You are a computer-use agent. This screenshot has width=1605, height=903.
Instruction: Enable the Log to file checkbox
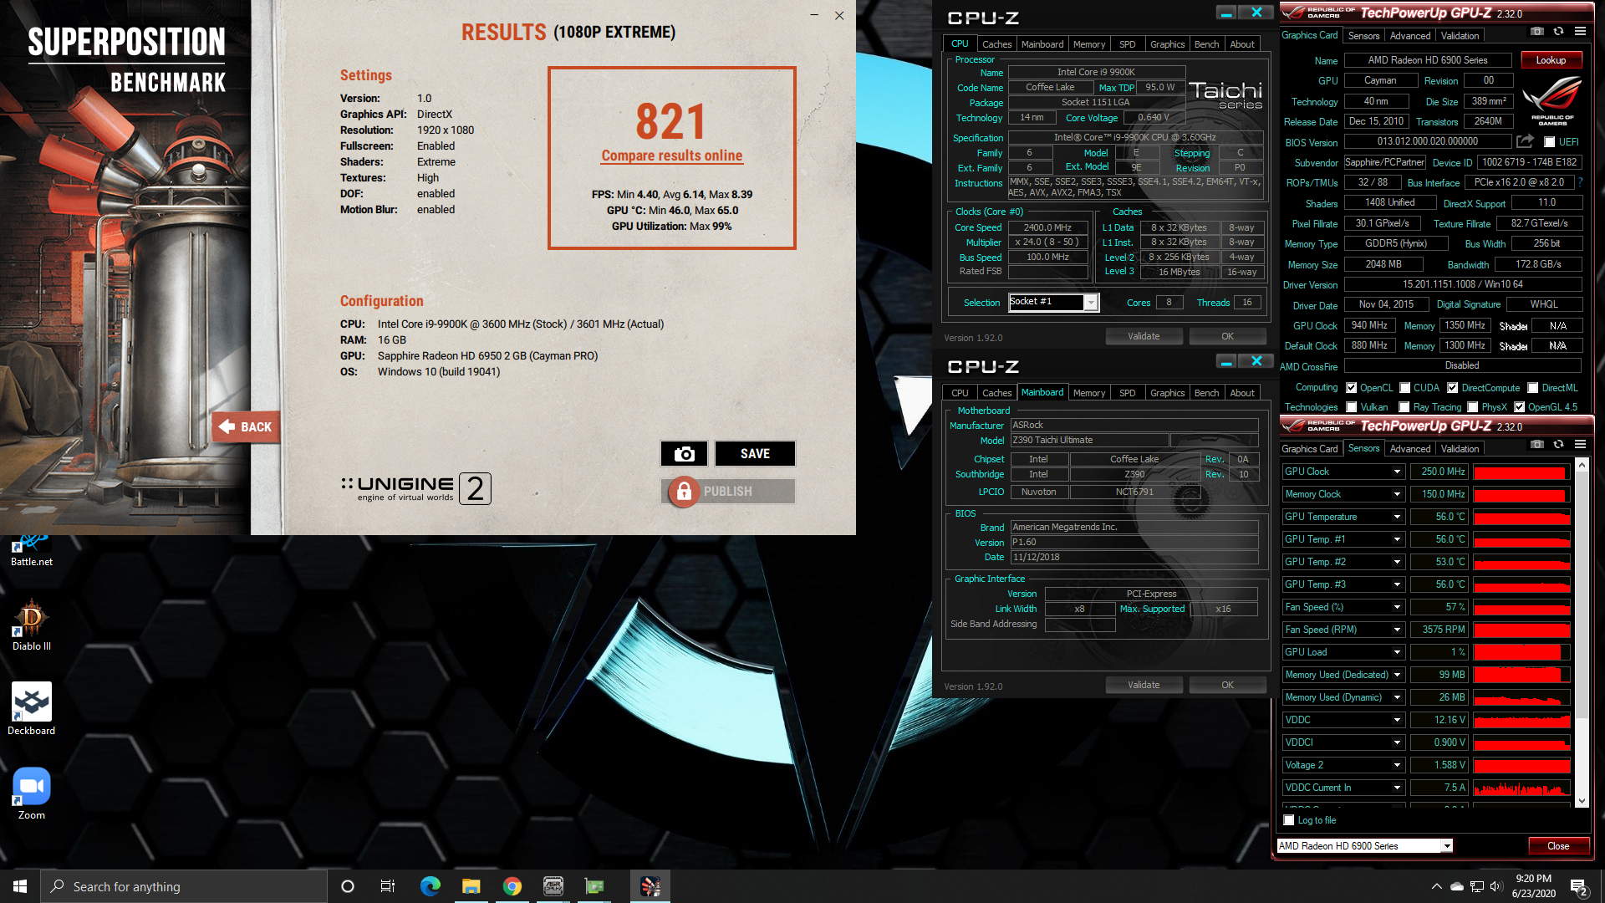[1289, 820]
